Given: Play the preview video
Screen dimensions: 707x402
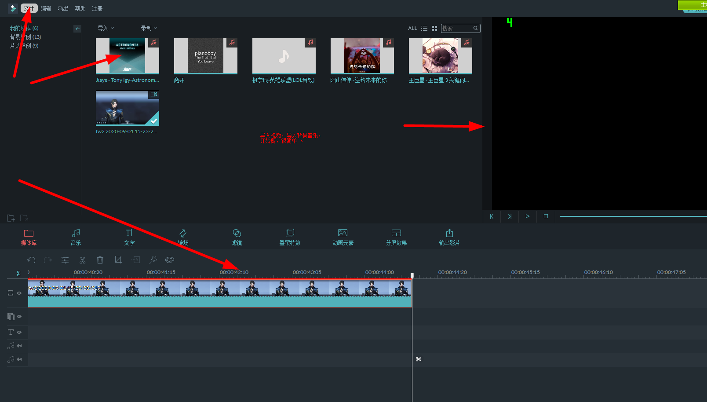Looking at the screenshot, I should coord(528,216).
